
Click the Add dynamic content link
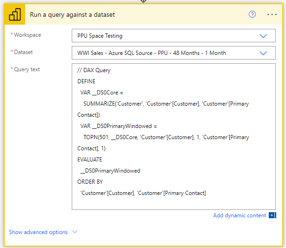click(239, 215)
